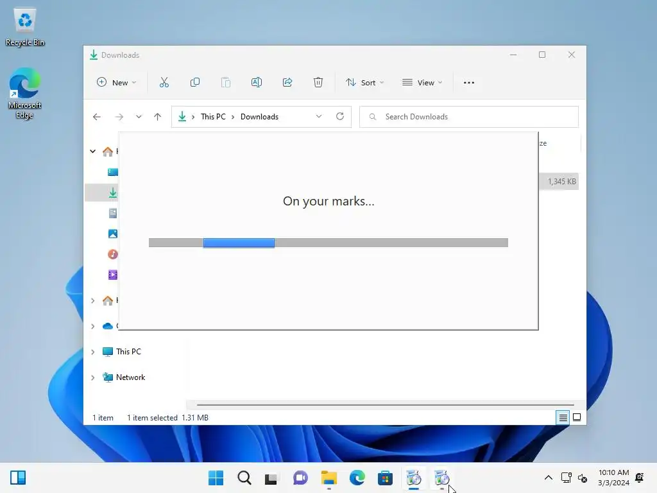Click the Delete trash can icon
Viewport: 657px width, 493px height.
[318, 83]
